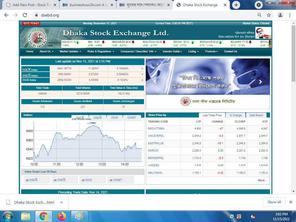The height and width of the screenshot is (222, 296).
Task: Open Chrome's three-dot menu
Action: click(x=290, y=15)
